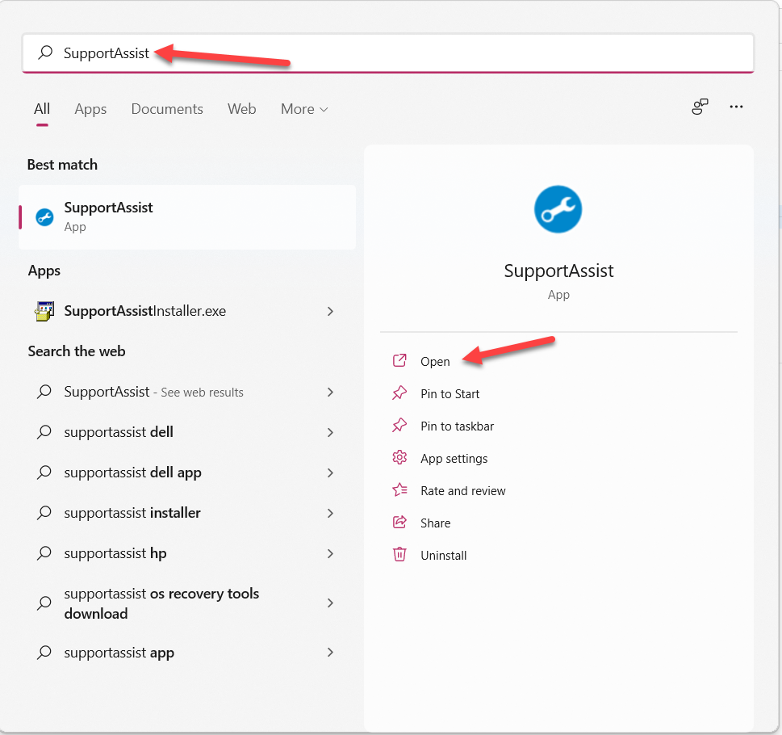Switch to the Documents tab

tap(167, 109)
